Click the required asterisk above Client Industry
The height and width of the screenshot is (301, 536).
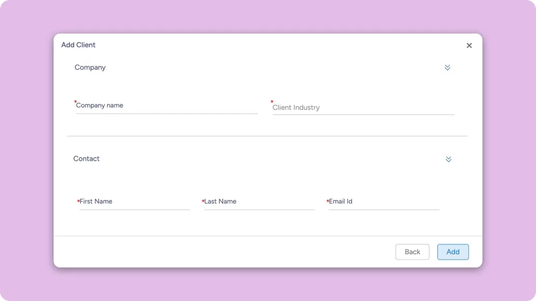(x=272, y=103)
